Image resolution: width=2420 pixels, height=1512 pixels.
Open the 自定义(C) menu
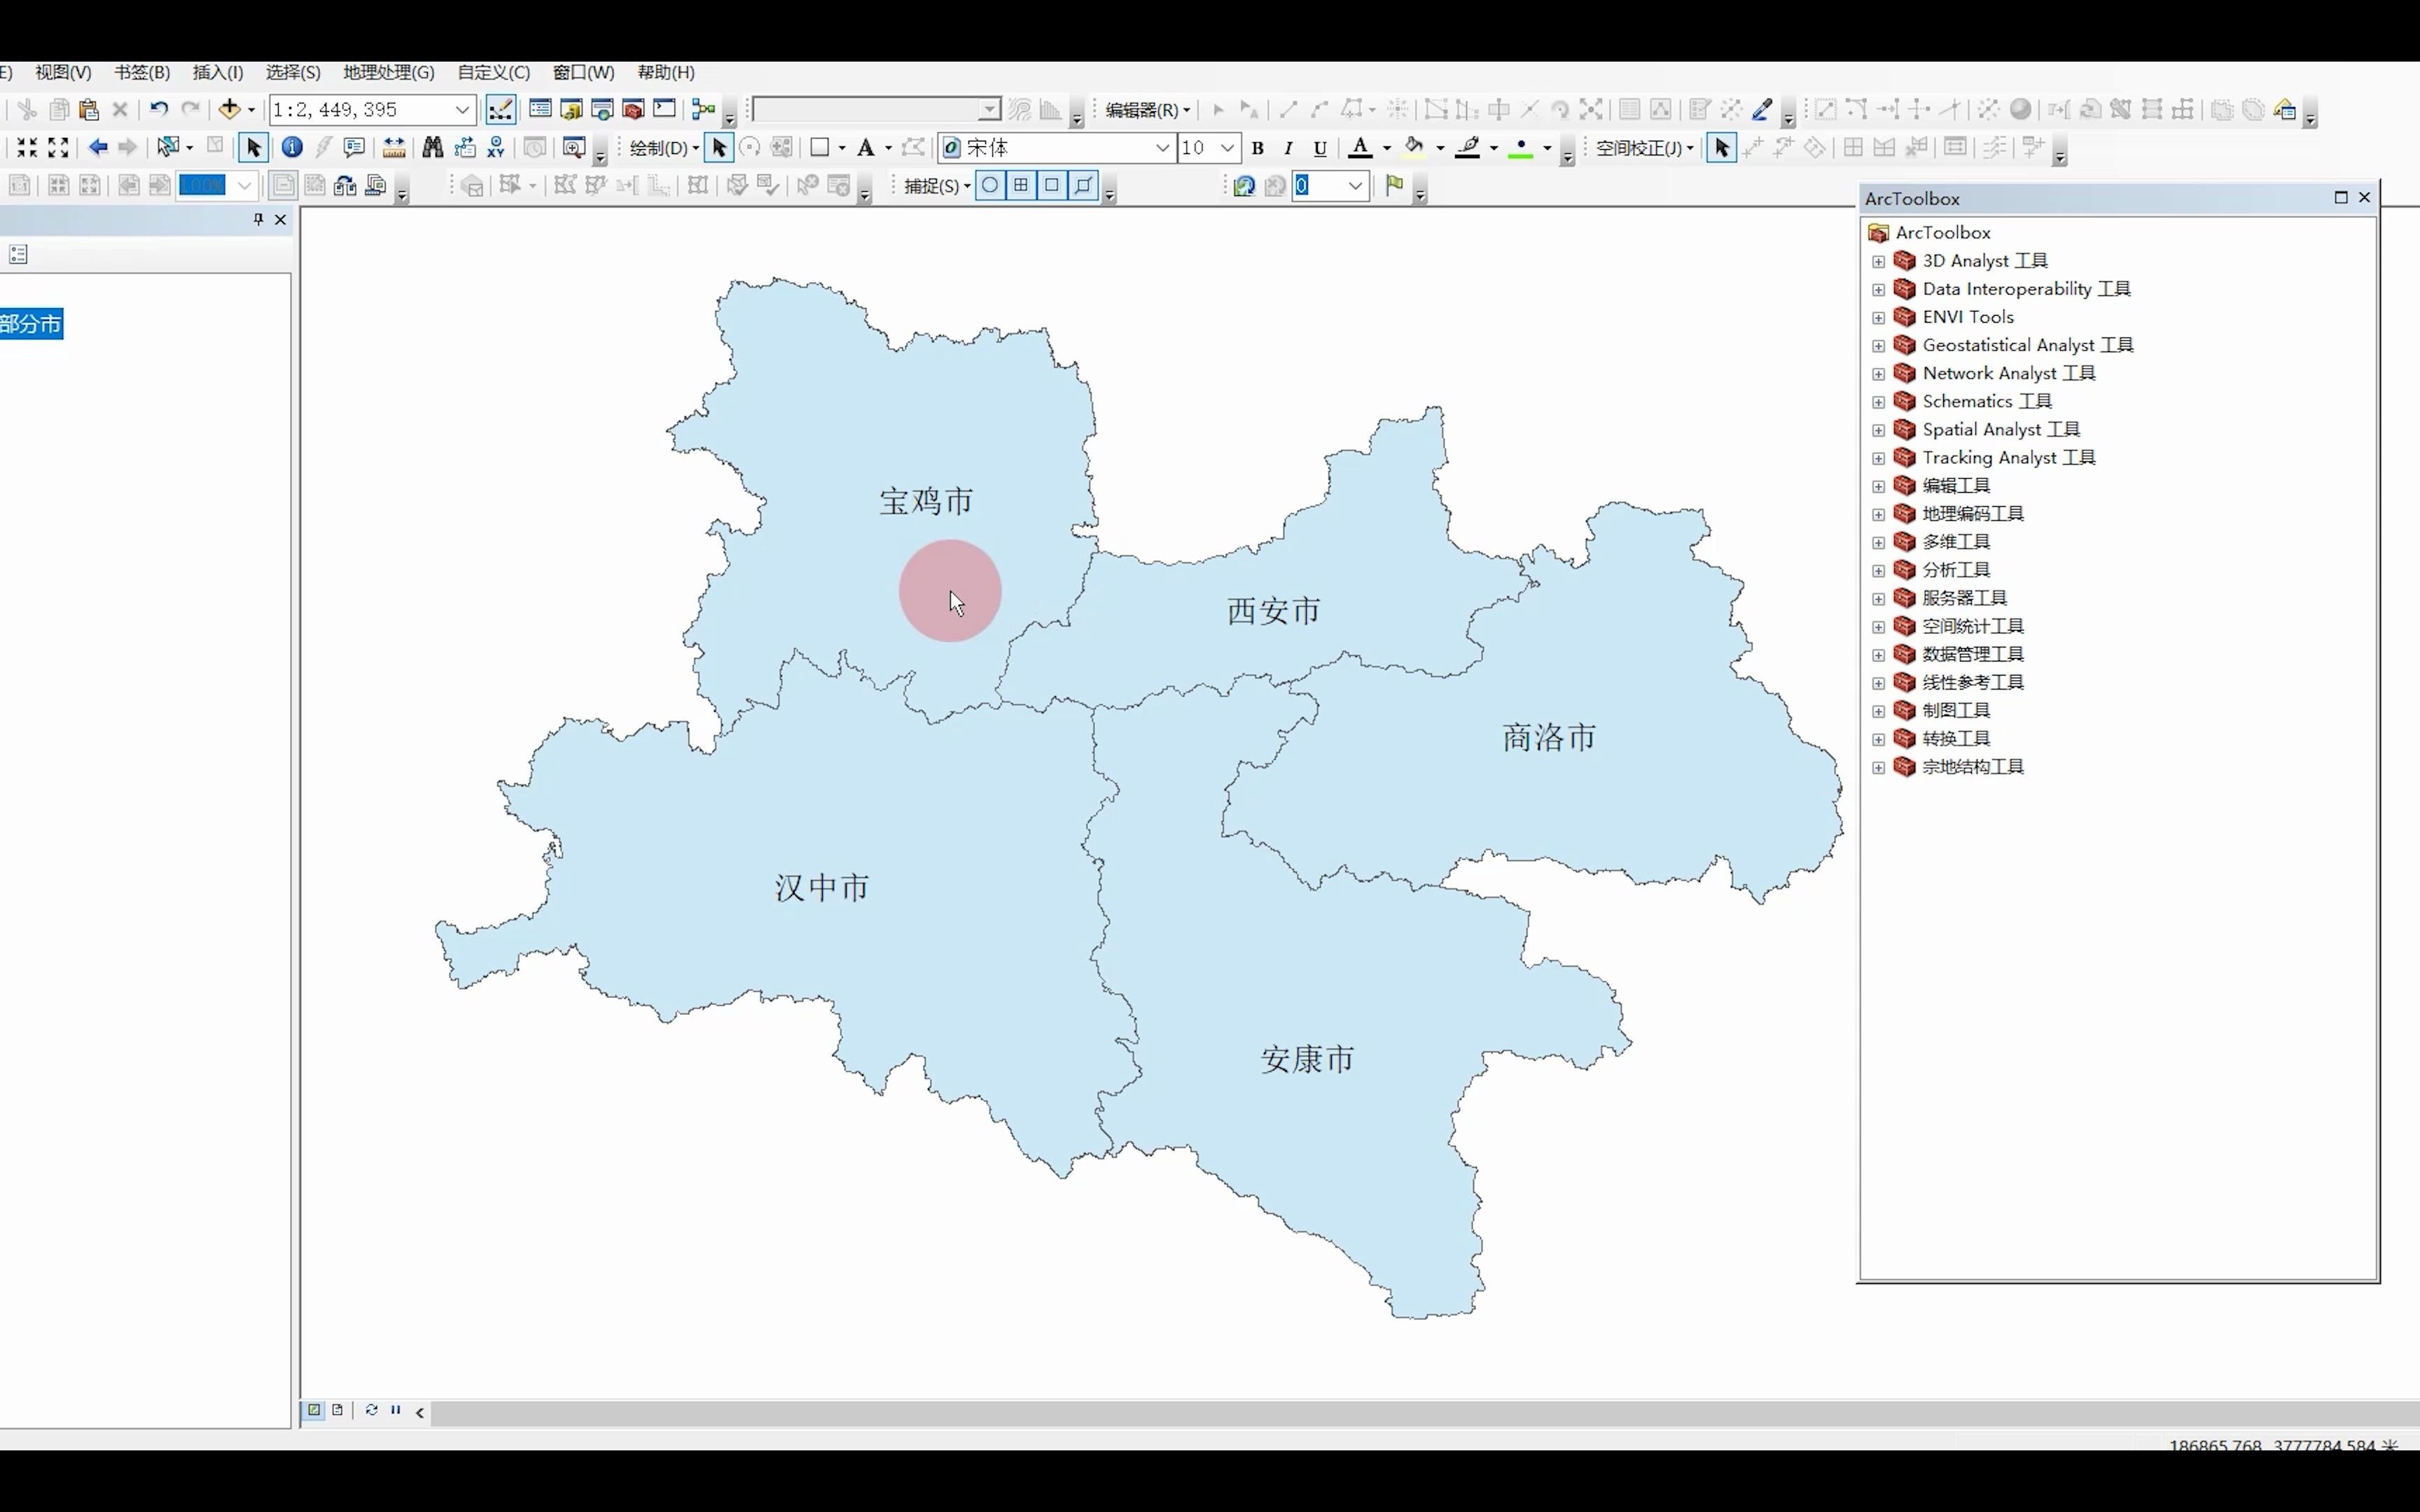pos(493,72)
